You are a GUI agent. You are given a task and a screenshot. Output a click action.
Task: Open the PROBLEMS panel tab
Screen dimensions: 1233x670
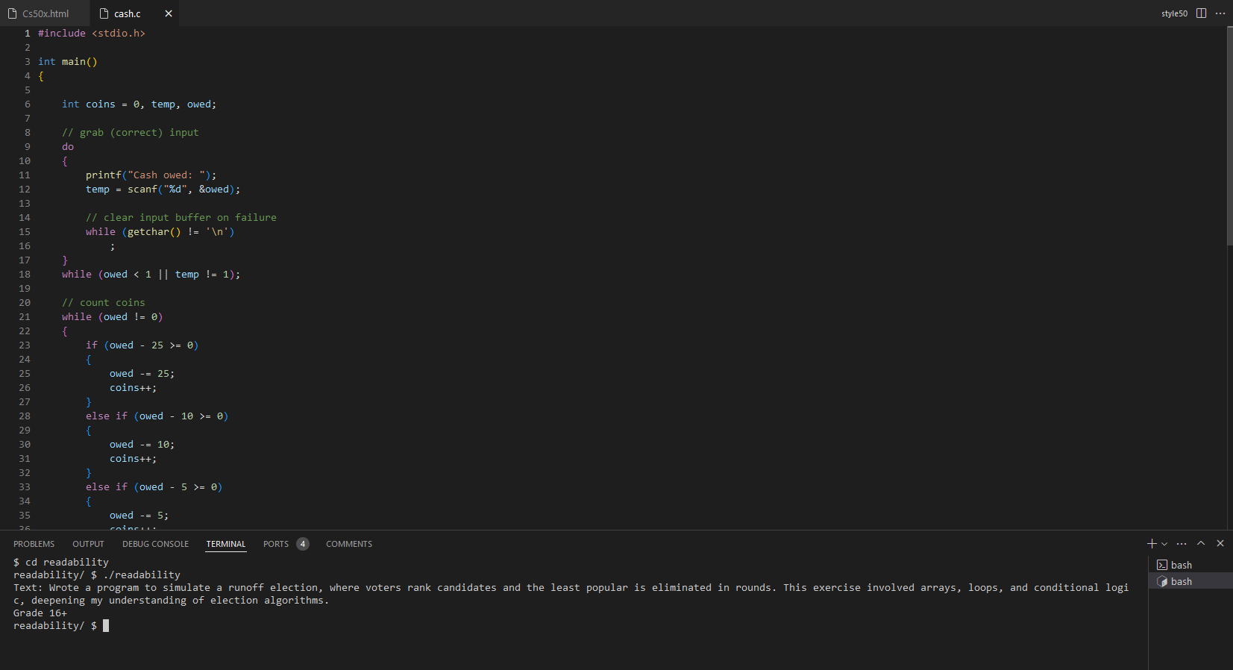[x=34, y=544]
